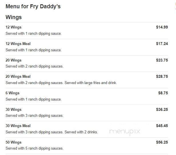Open the 12 Wings menu item
The width and height of the screenshot is (176, 155).
(13, 27)
